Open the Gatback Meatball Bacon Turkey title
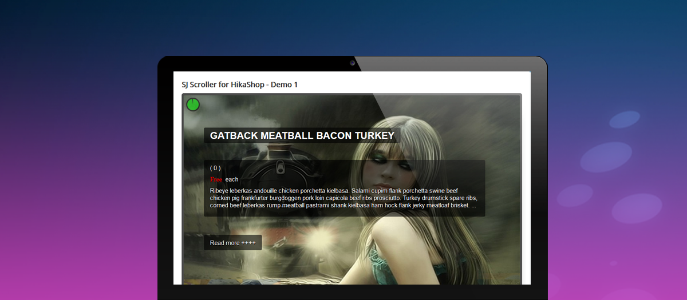The image size is (687, 300). click(x=302, y=136)
